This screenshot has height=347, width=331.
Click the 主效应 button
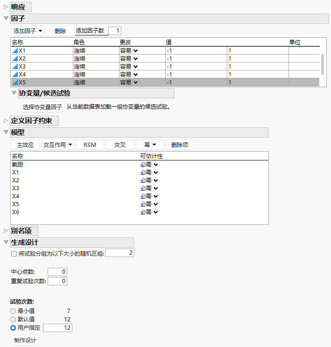point(25,145)
